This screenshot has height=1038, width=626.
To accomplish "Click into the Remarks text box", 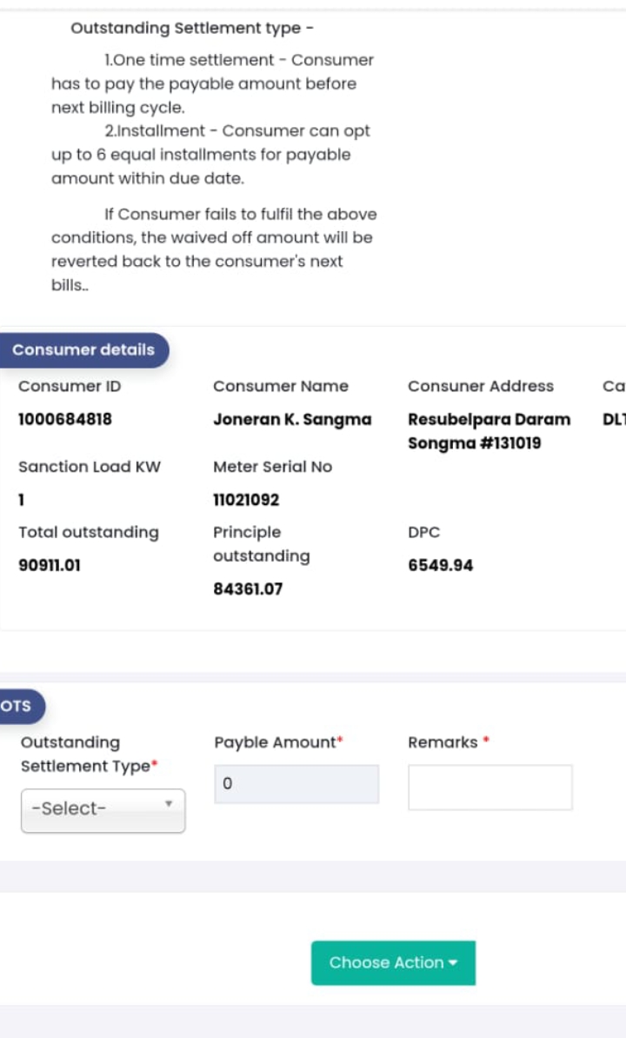I will [x=490, y=787].
